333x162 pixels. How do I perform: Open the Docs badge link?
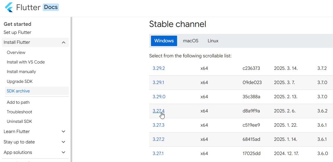51,7
